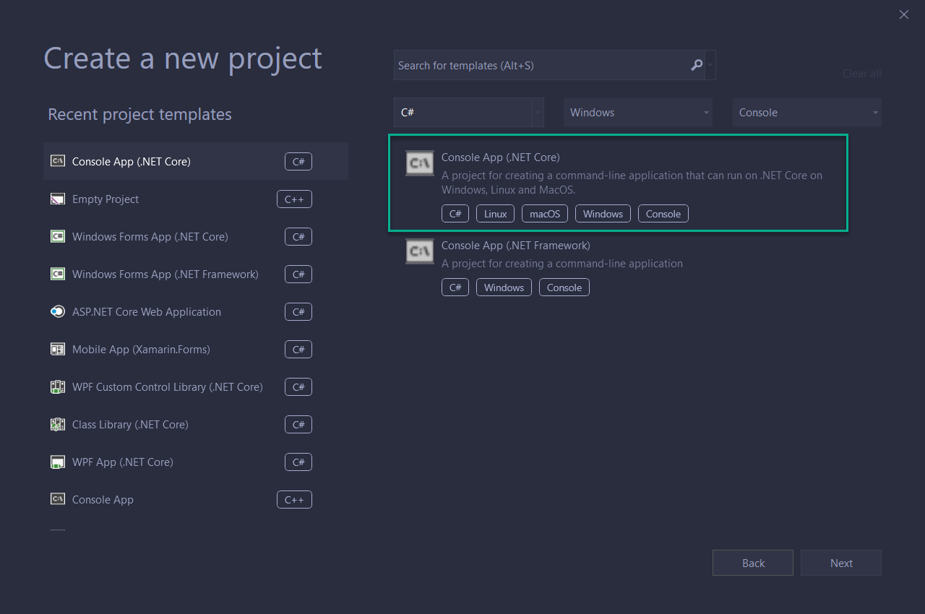925x614 pixels.
Task: Click the Console App (.NET Core) recent template icon
Action: [58, 161]
